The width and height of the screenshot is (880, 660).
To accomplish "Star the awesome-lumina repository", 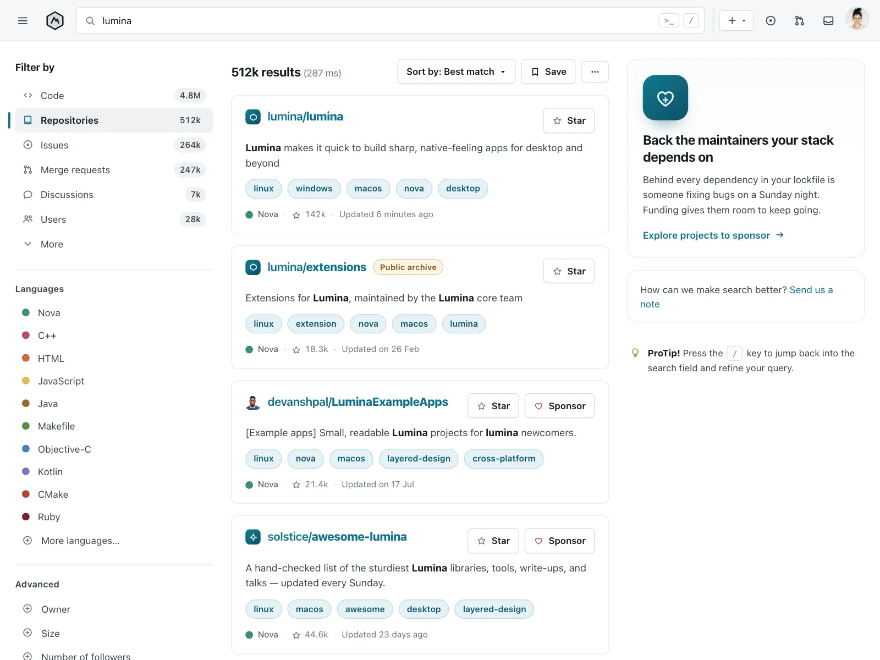I will [x=493, y=541].
